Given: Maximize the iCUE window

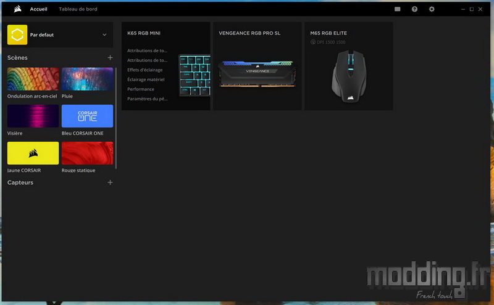Looking at the screenshot, I should pos(472,9).
